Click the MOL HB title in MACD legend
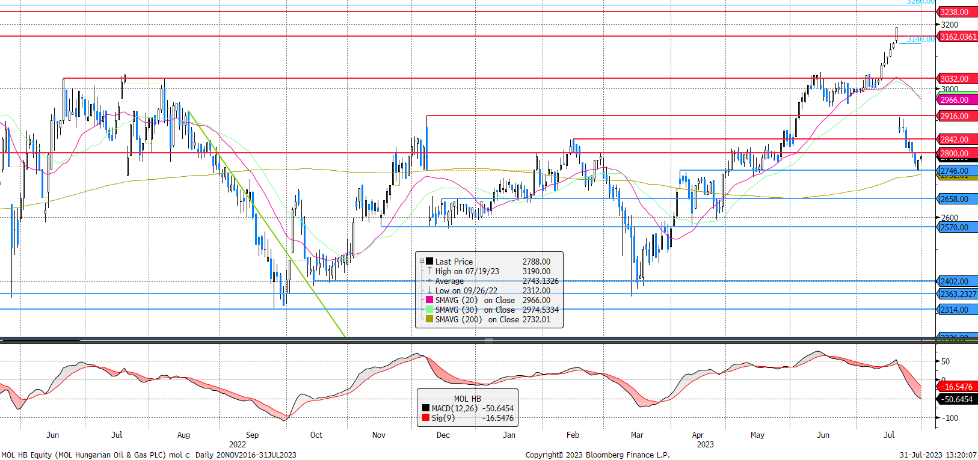 467,399
